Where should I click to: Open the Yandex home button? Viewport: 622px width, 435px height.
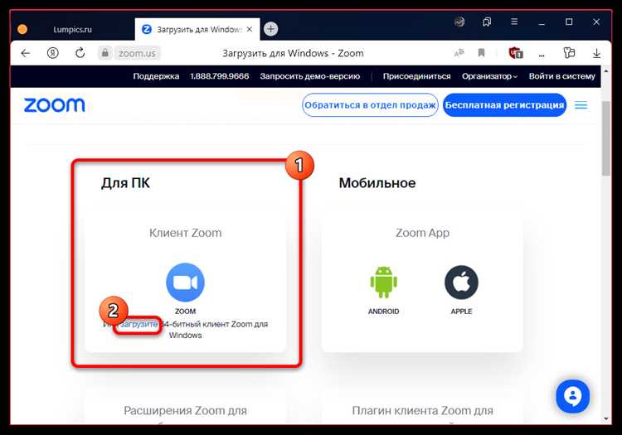tap(53, 53)
